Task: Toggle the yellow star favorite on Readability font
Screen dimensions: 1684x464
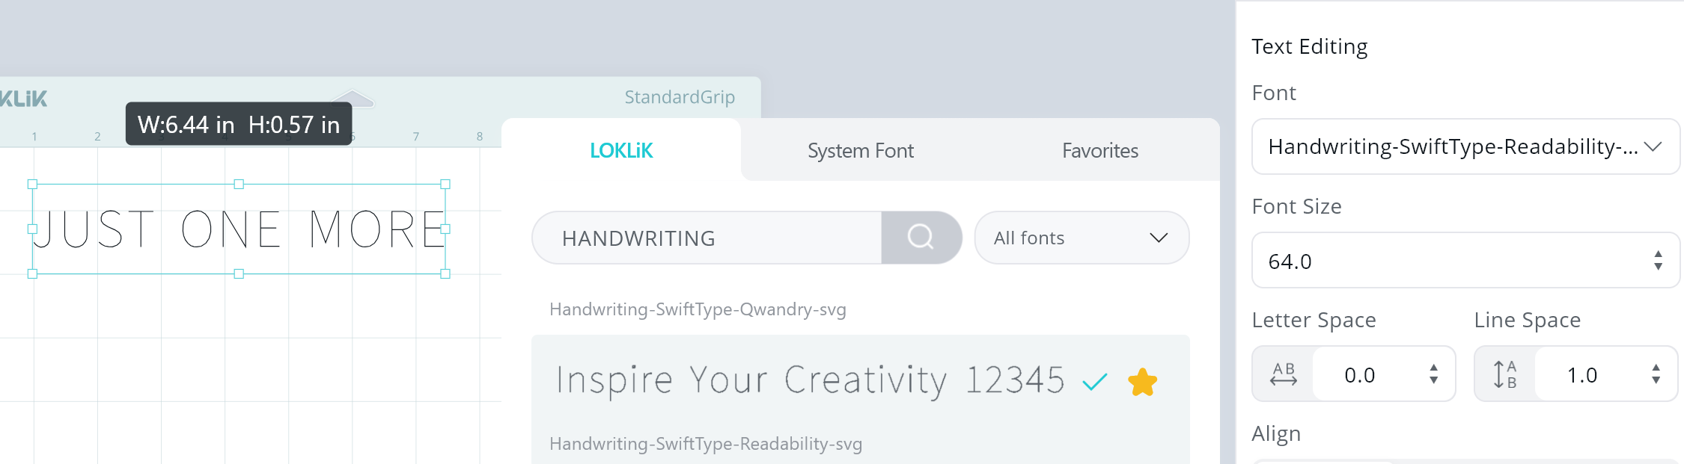Action: click(1142, 382)
